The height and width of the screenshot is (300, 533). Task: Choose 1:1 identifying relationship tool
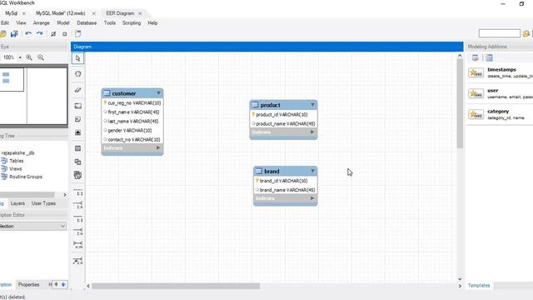78,218
